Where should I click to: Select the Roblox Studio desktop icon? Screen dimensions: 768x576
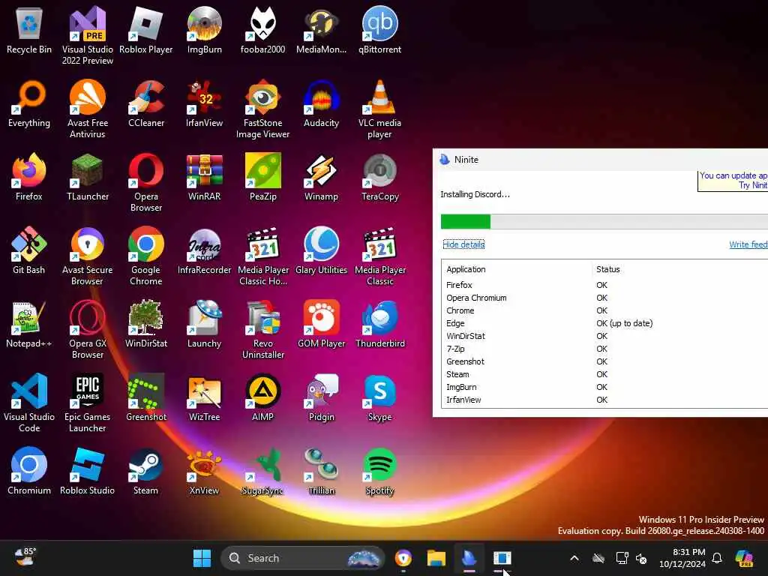87,471
